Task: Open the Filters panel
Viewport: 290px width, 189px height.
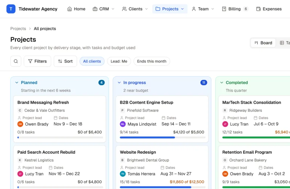Action: click(37, 61)
